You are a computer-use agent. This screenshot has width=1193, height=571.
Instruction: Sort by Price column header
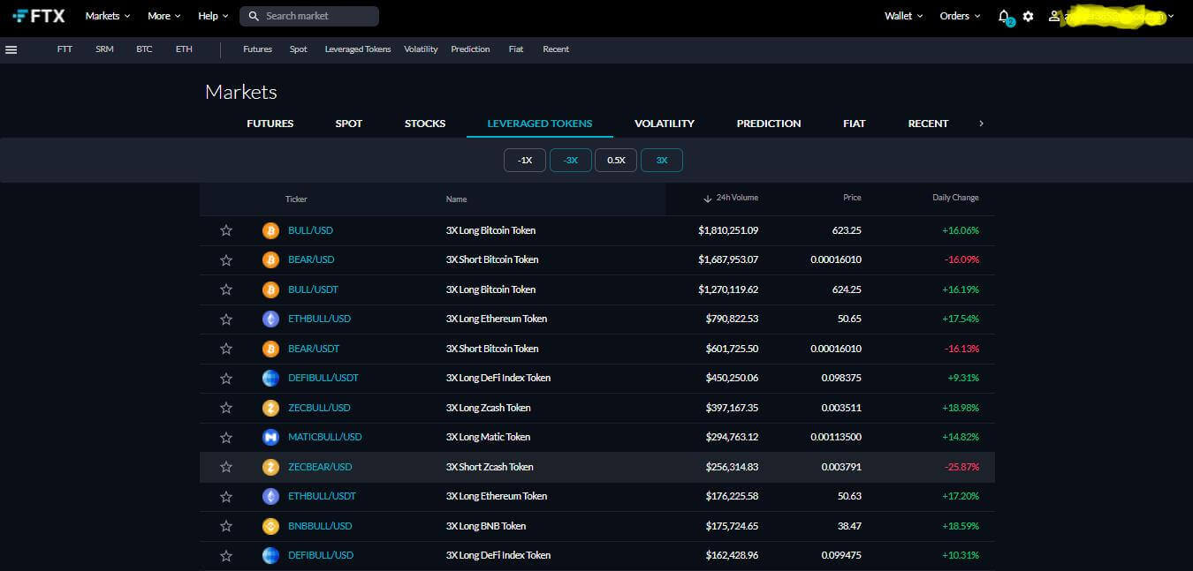click(852, 198)
